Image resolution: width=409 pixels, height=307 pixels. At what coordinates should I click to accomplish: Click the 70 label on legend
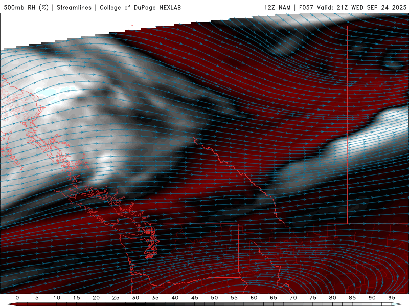coord(293,298)
